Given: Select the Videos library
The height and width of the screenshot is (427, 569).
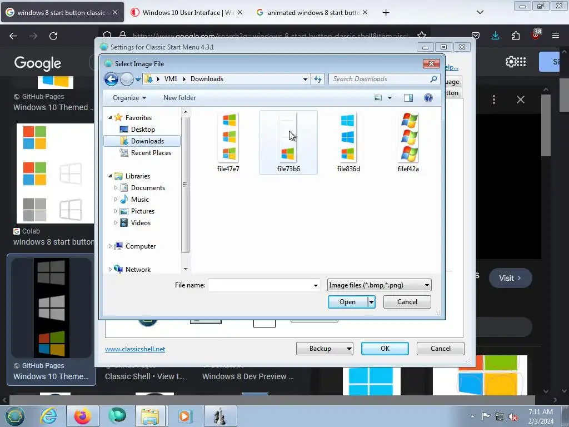Looking at the screenshot, I should coord(141,223).
